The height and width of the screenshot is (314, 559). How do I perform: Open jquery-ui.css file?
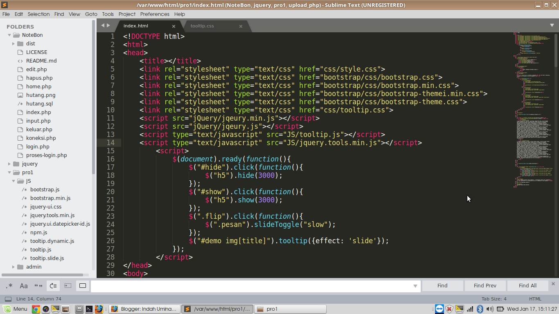coord(45,207)
